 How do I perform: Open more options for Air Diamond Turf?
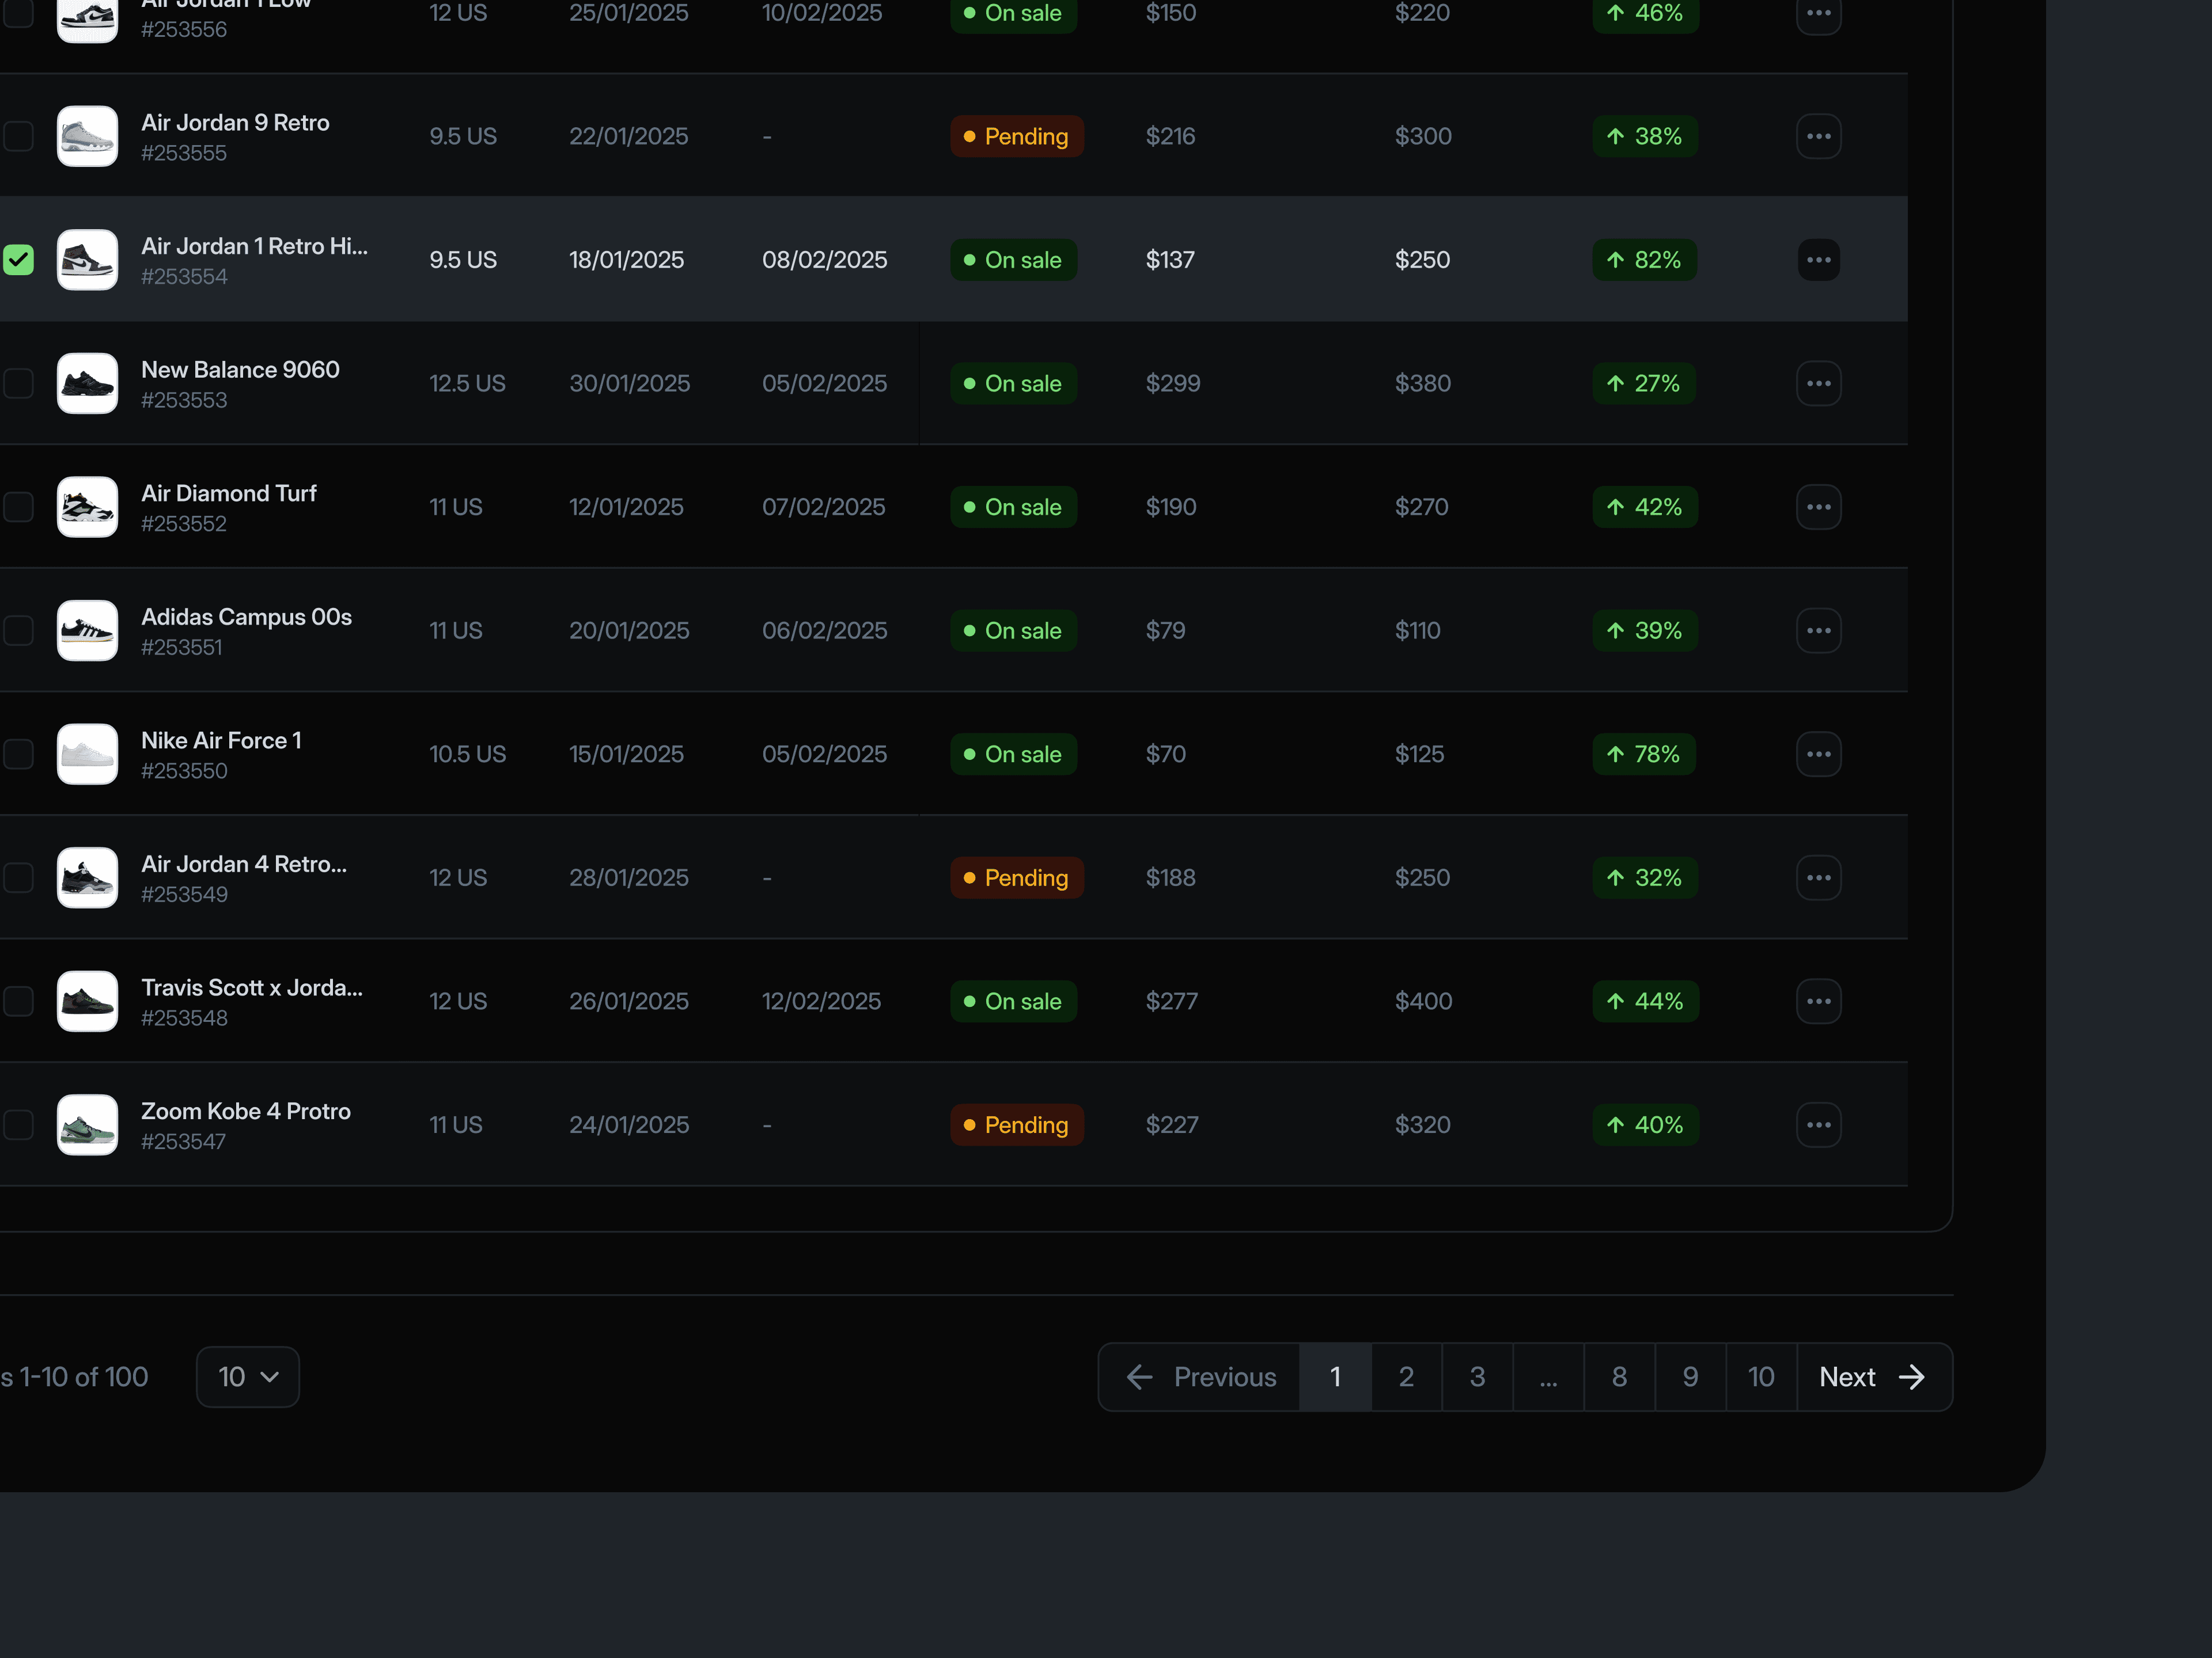[1818, 507]
